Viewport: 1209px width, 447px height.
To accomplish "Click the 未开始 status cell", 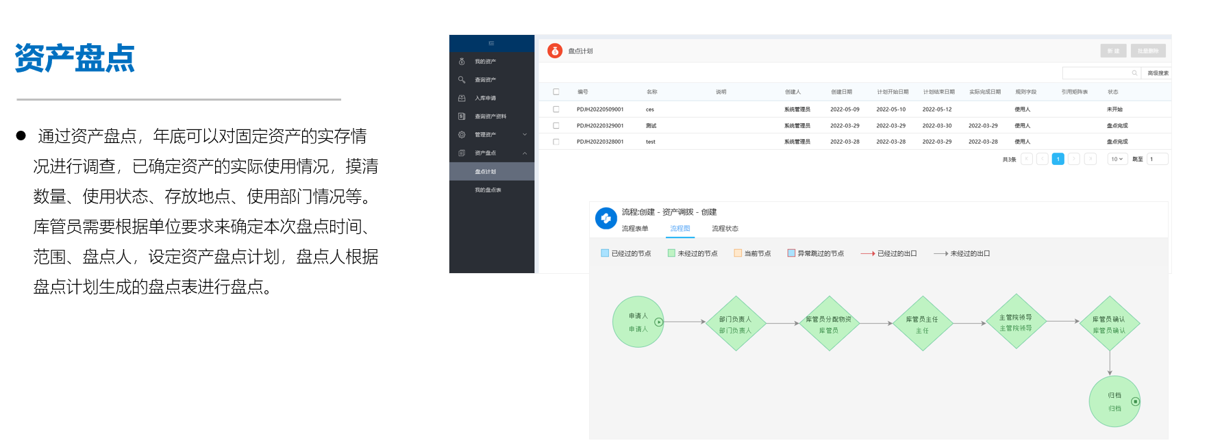I will [1115, 110].
